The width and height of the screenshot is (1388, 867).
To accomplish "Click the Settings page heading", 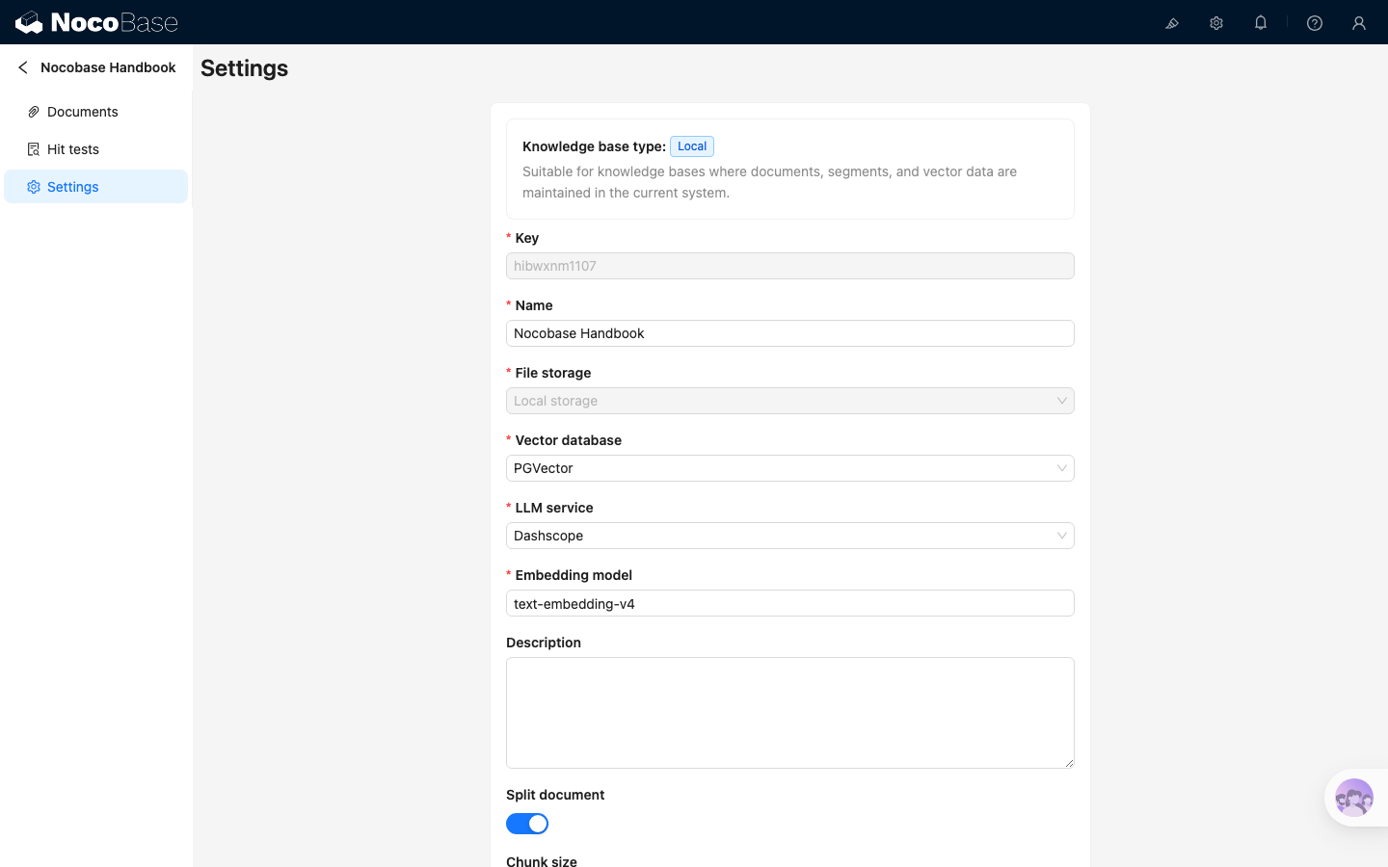I will coord(244,68).
